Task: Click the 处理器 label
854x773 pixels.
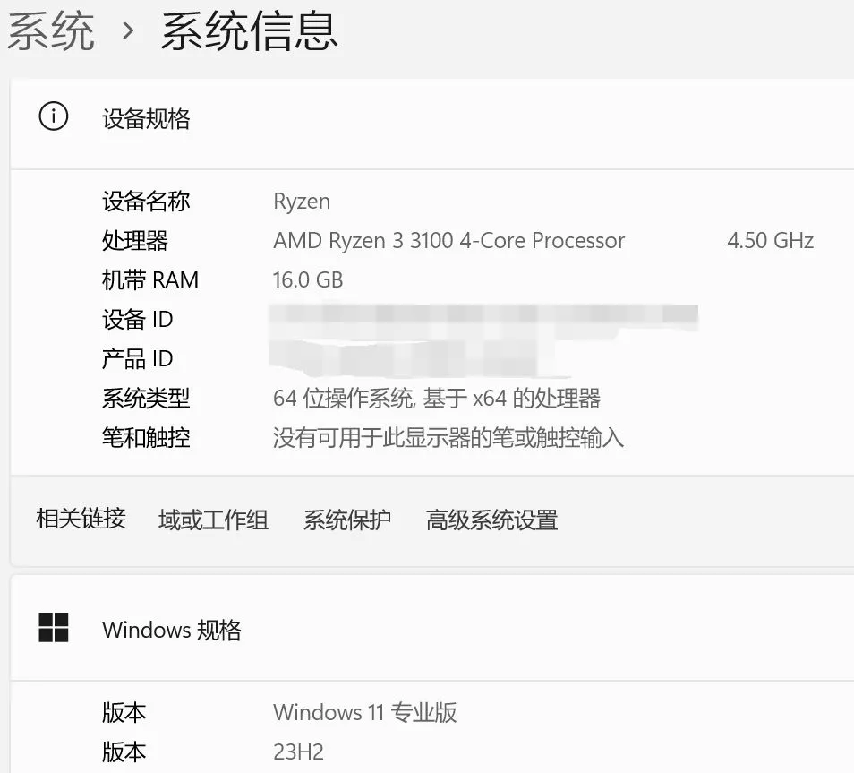Action: 135,240
